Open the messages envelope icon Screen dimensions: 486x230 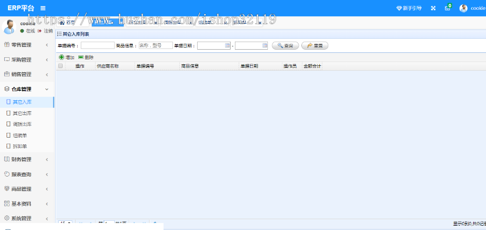(448, 8)
